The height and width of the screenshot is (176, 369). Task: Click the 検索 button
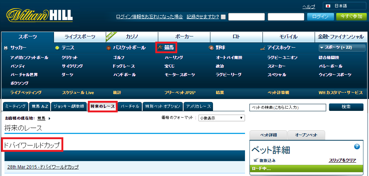pyautogui.click(x=346, y=107)
